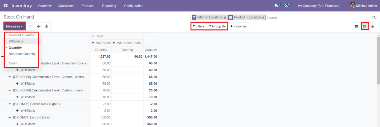
Task: Enable the Difference measure
Action: 16,41
